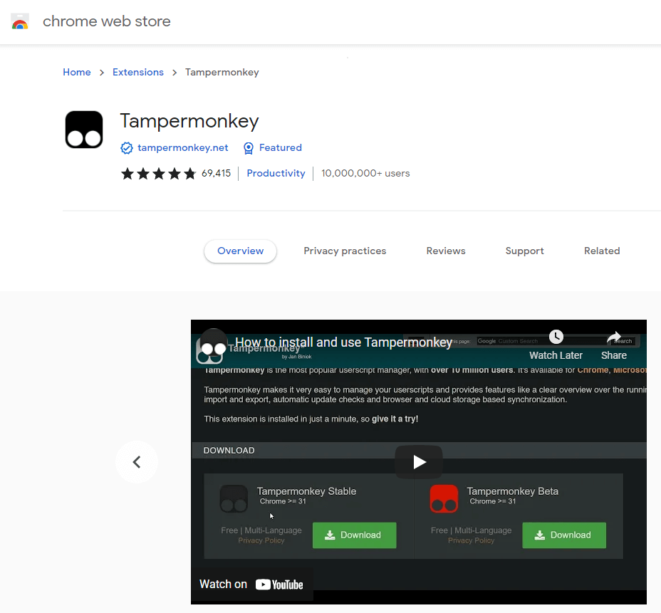Click the dark Tampermonkey Stable icon
Viewport: 661px width, 613px height.
point(234,499)
